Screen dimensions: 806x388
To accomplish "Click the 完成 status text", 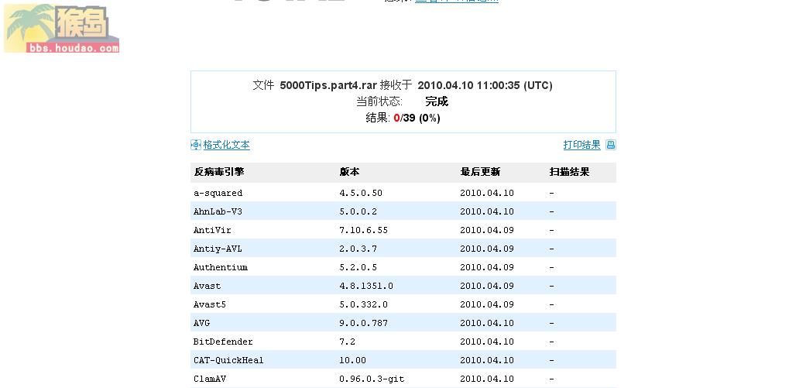I will [x=437, y=101].
